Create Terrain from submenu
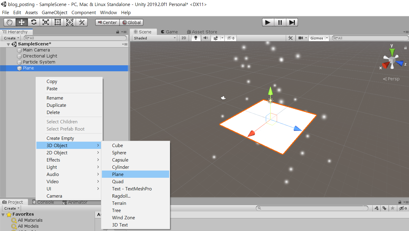This screenshot has width=409, height=231. pyautogui.click(x=136, y=203)
